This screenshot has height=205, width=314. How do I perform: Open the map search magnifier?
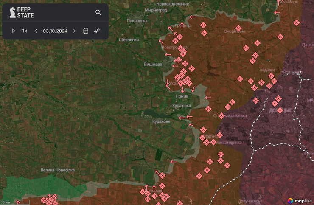[98, 13]
